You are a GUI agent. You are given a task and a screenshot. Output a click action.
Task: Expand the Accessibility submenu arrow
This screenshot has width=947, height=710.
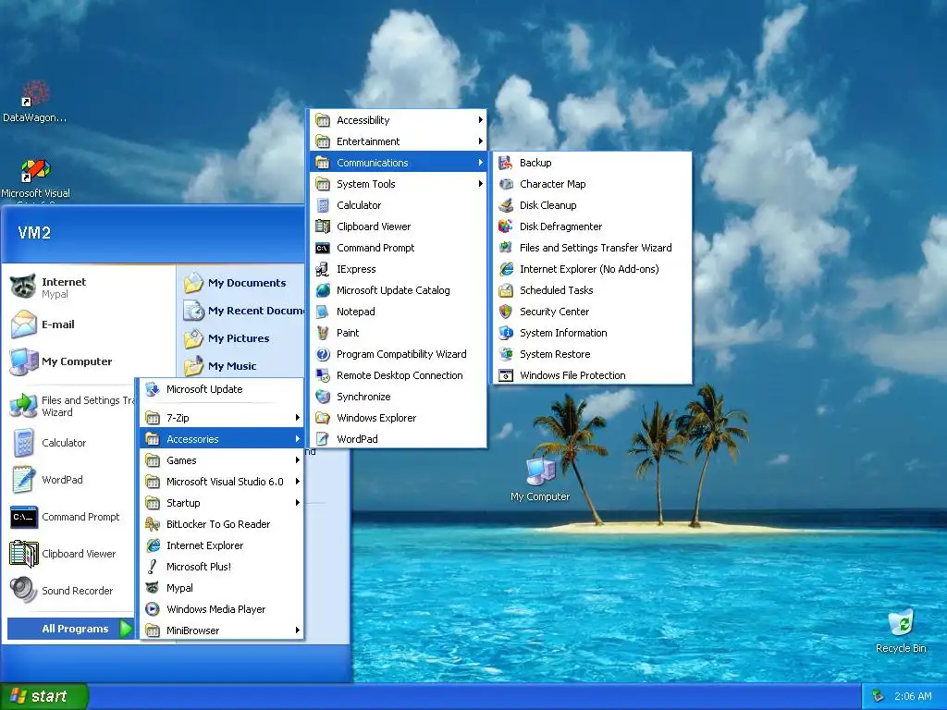coord(480,120)
